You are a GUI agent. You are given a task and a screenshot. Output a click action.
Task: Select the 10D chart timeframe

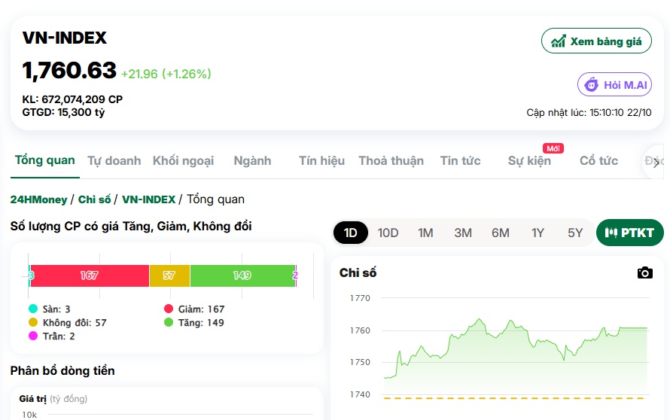click(x=388, y=233)
